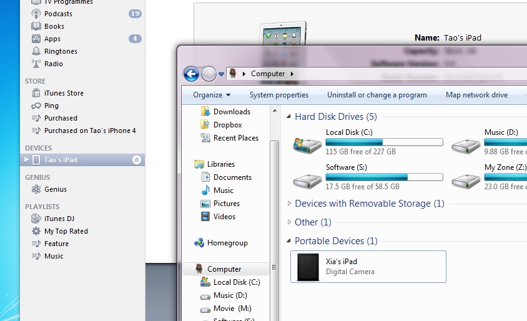Select Tao's iPad device icon in iTunes

click(x=36, y=160)
